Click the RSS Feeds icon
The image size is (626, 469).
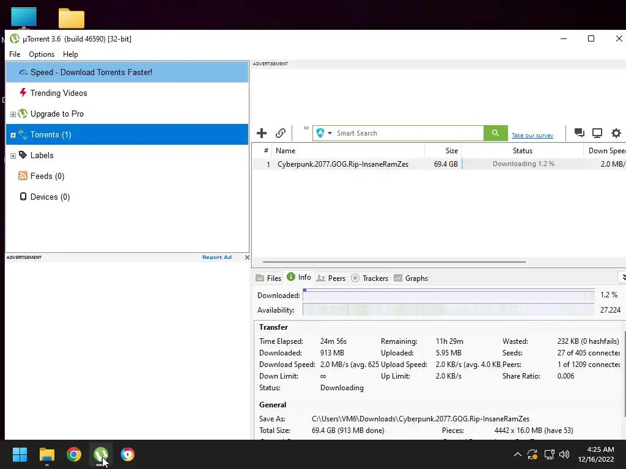pyautogui.click(x=23, y=176)
